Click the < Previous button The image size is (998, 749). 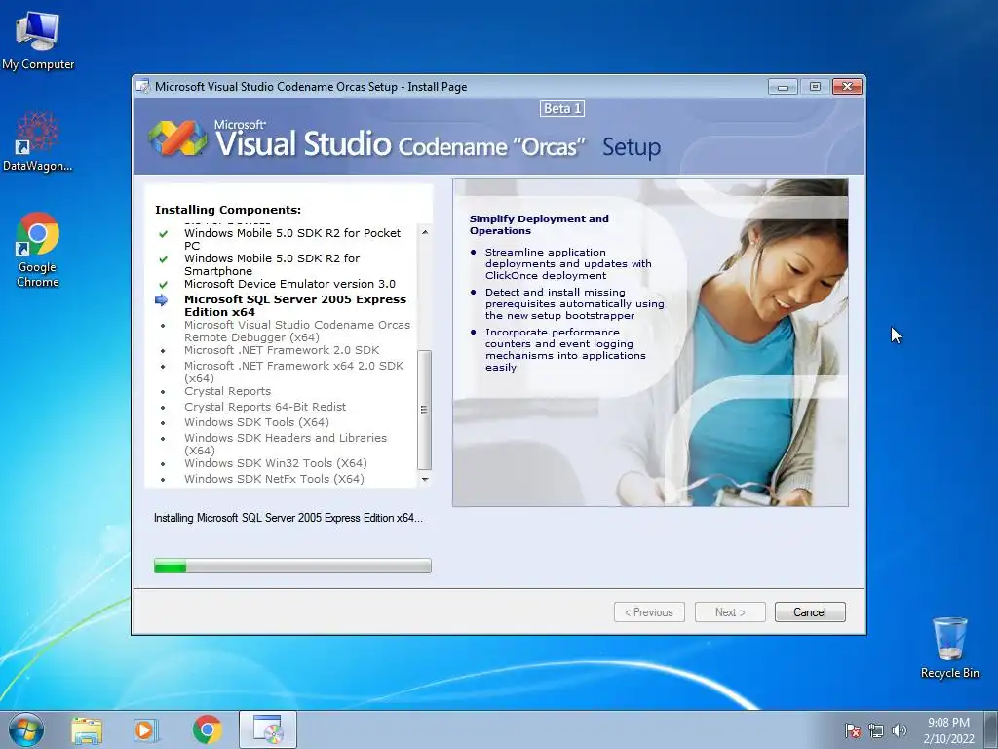[649, 612]
